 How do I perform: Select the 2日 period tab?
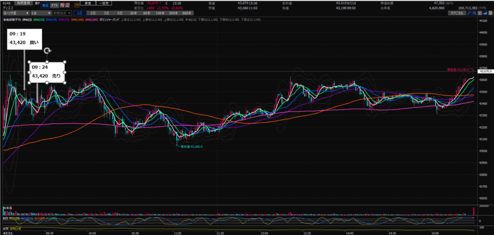[93, 13]
